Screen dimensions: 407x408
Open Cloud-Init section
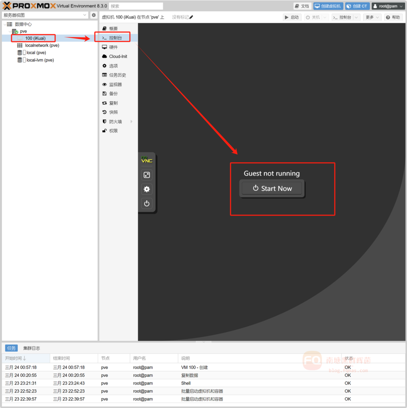coord(118,57)
